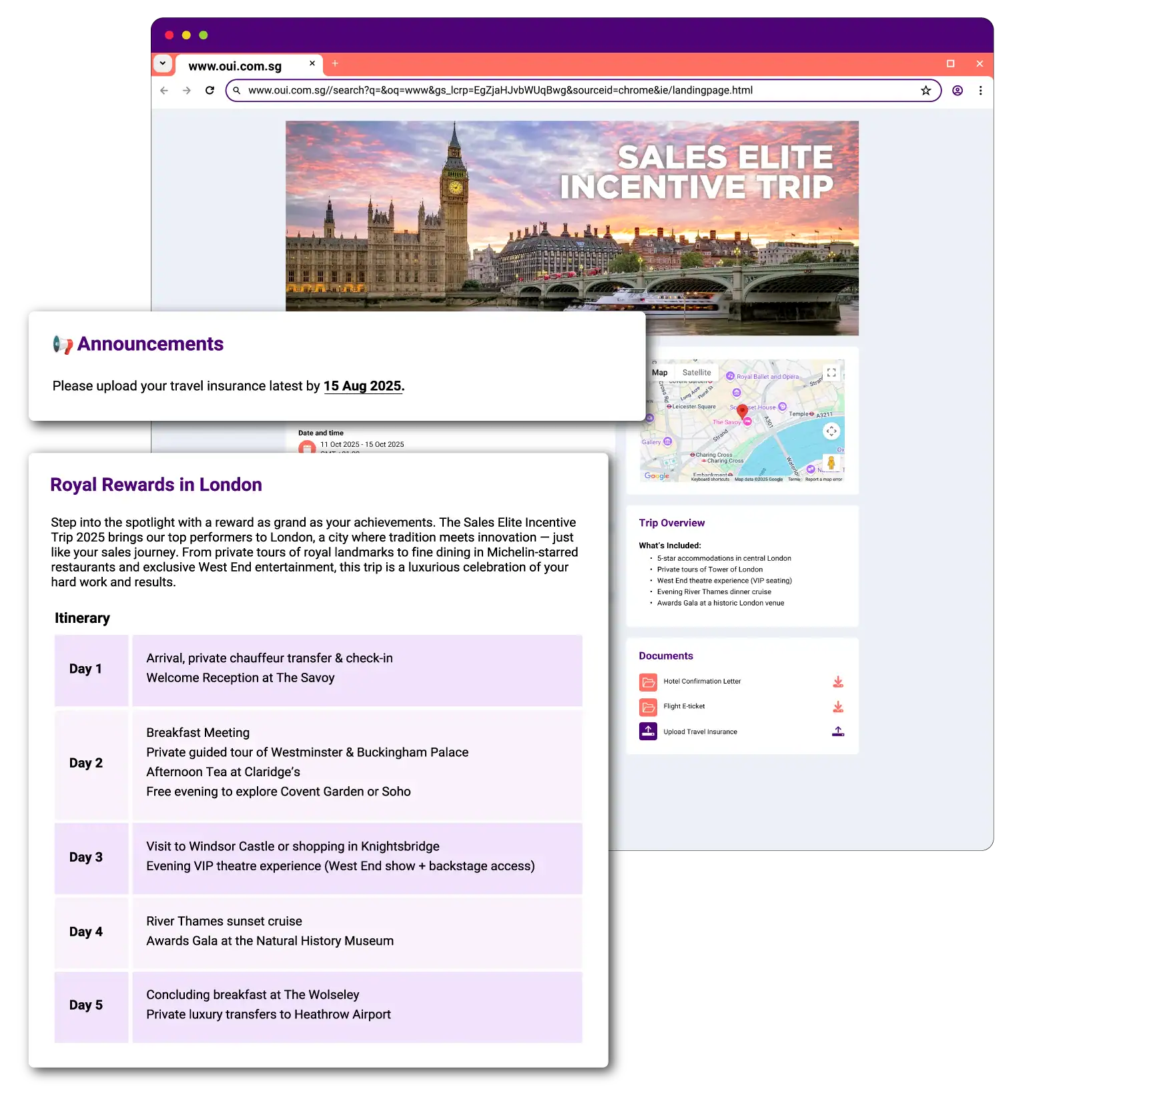The width and height of the screenshot is (1155, 1105).
Task: Go forward with the browser forward arrow
Action: pos(187,91)
